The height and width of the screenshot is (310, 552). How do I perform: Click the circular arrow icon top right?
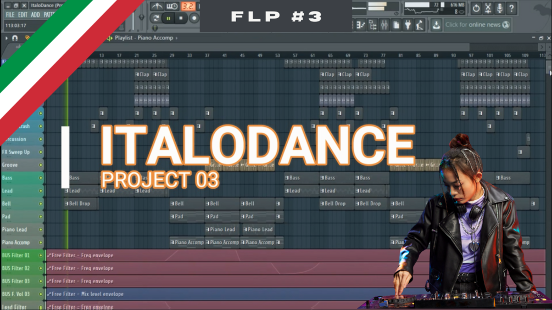tap(476, 8)
